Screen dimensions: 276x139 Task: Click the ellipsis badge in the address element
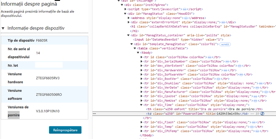pyautogui.click(x=186, y=18)
